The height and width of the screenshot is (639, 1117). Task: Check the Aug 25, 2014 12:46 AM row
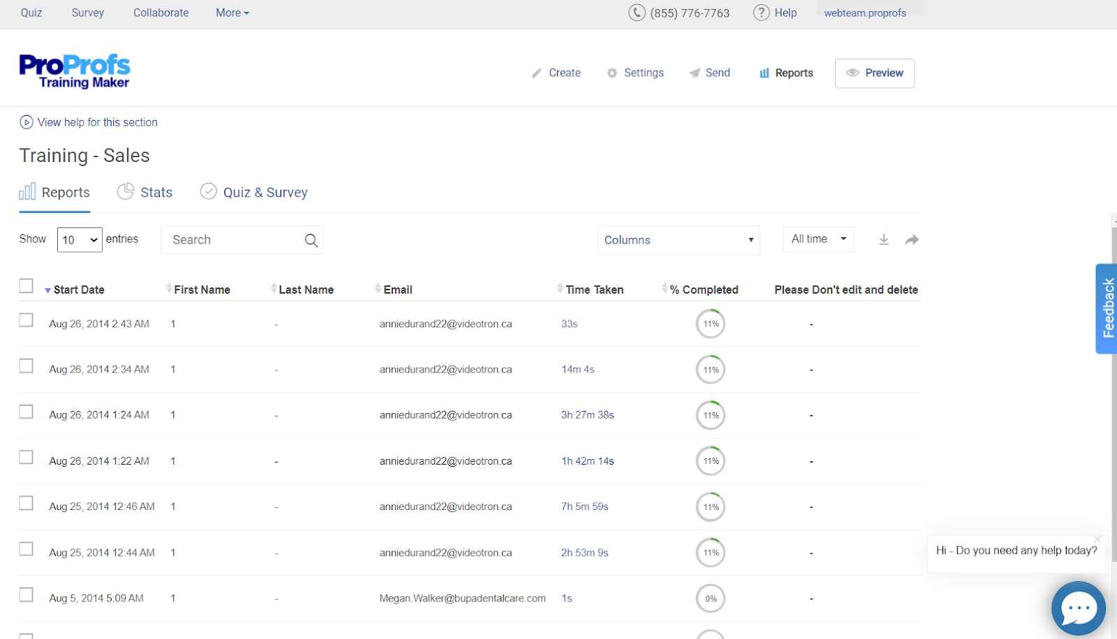pos(26,503)
